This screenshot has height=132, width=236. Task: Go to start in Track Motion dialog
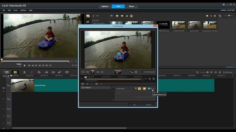(x=83, y=72)
